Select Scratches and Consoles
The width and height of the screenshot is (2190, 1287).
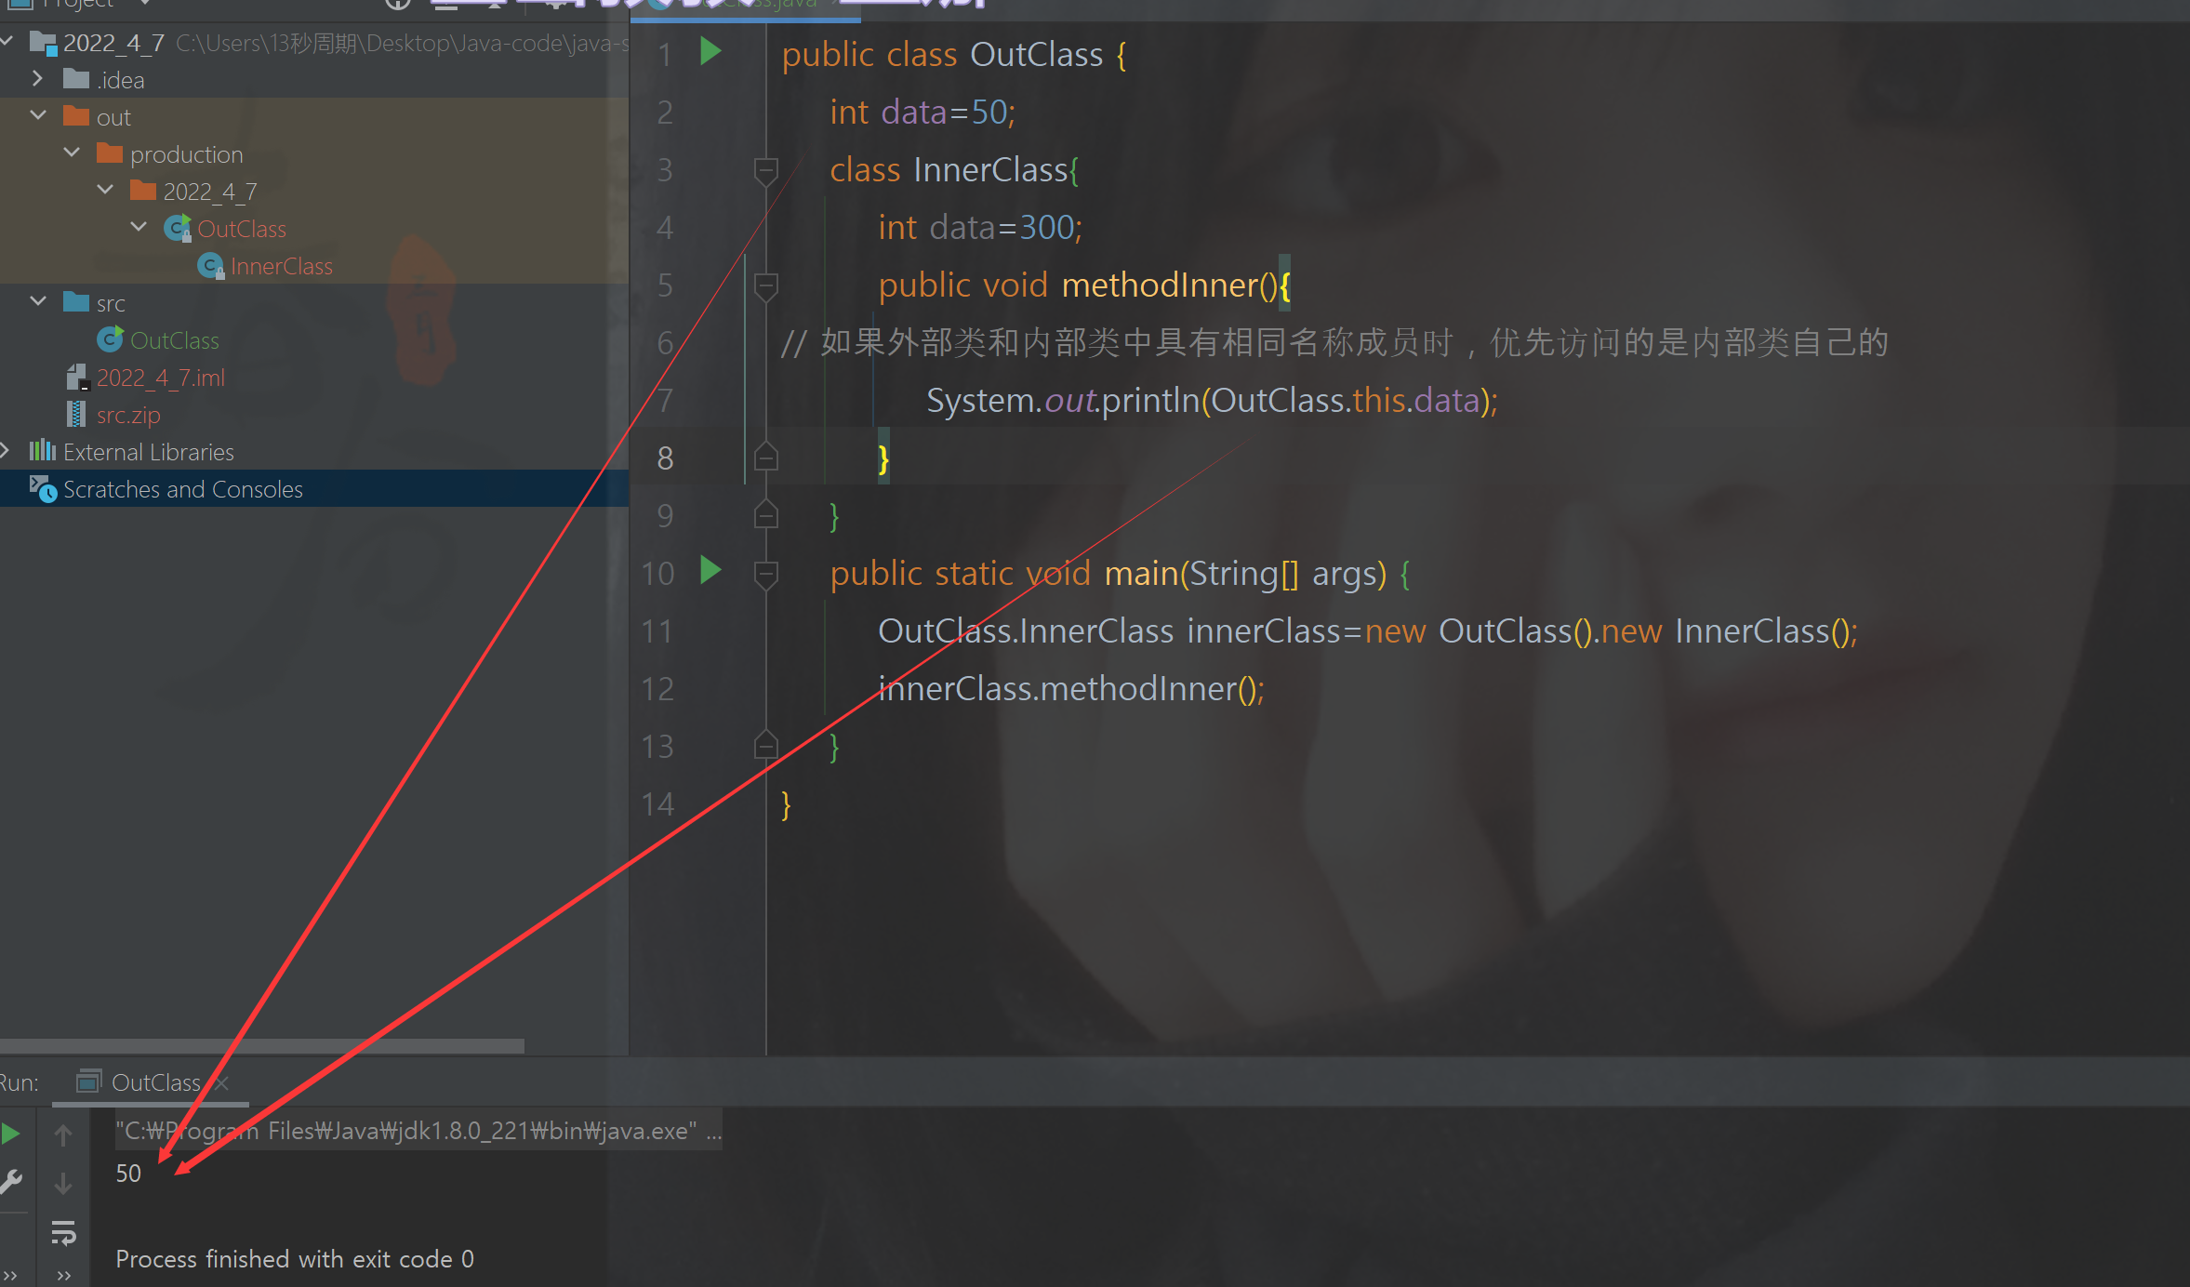[182, 489]
